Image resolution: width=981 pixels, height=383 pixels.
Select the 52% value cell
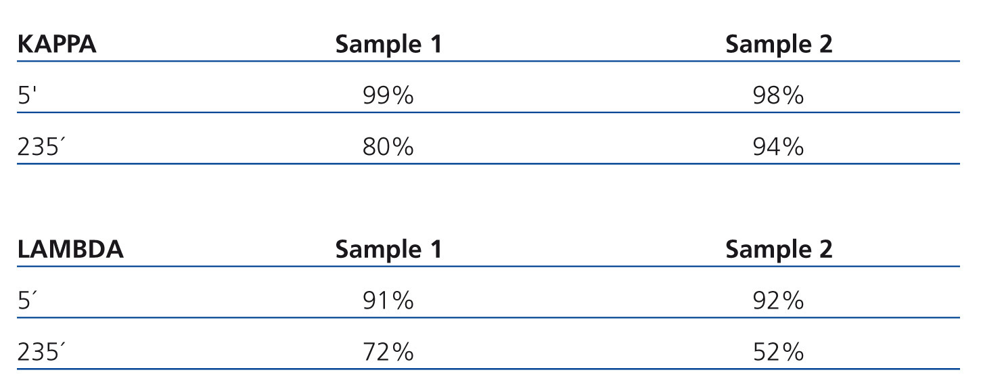click(778, 352)
